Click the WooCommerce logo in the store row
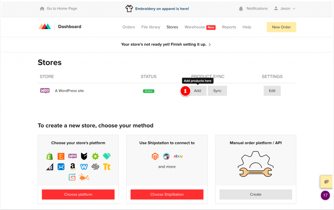The height and width of the screenshot is (210, 334). tap(45, 90)
